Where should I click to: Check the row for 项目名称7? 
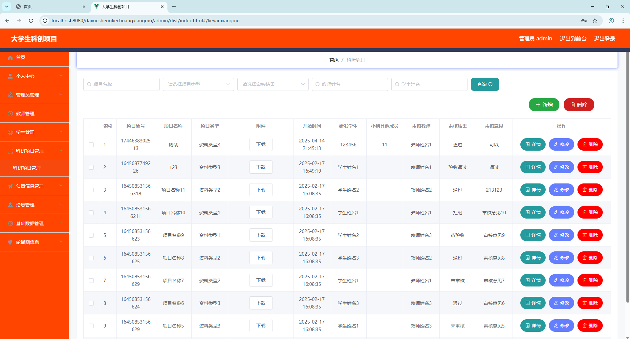[91, 281]
